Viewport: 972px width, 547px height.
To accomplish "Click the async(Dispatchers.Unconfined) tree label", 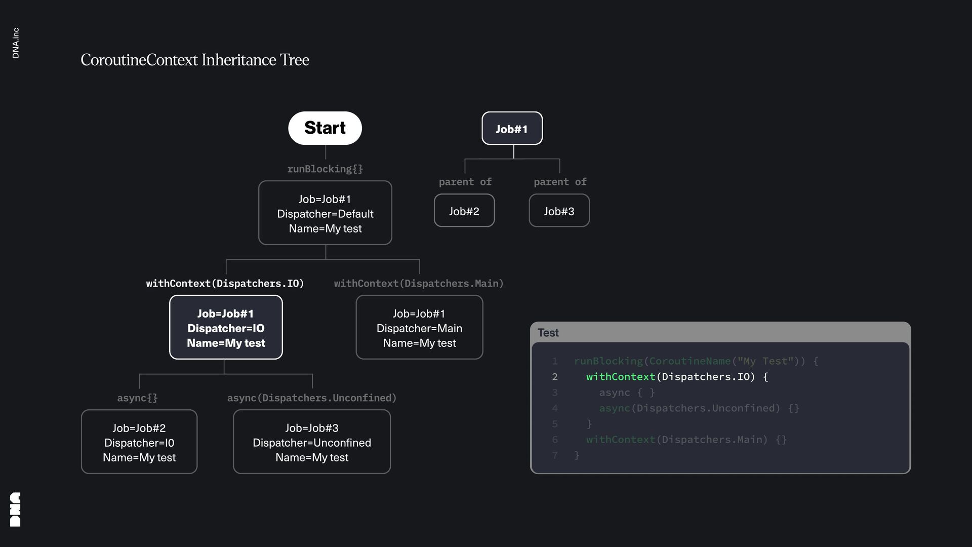I will (312, 398).
